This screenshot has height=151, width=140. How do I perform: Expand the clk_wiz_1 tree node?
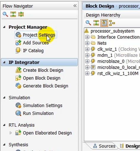click(87, 49)
